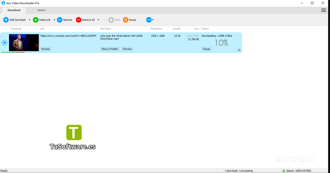Click the Thumbnail column header
The width and height of the screenshot is (330, 173).
(16, 28)
